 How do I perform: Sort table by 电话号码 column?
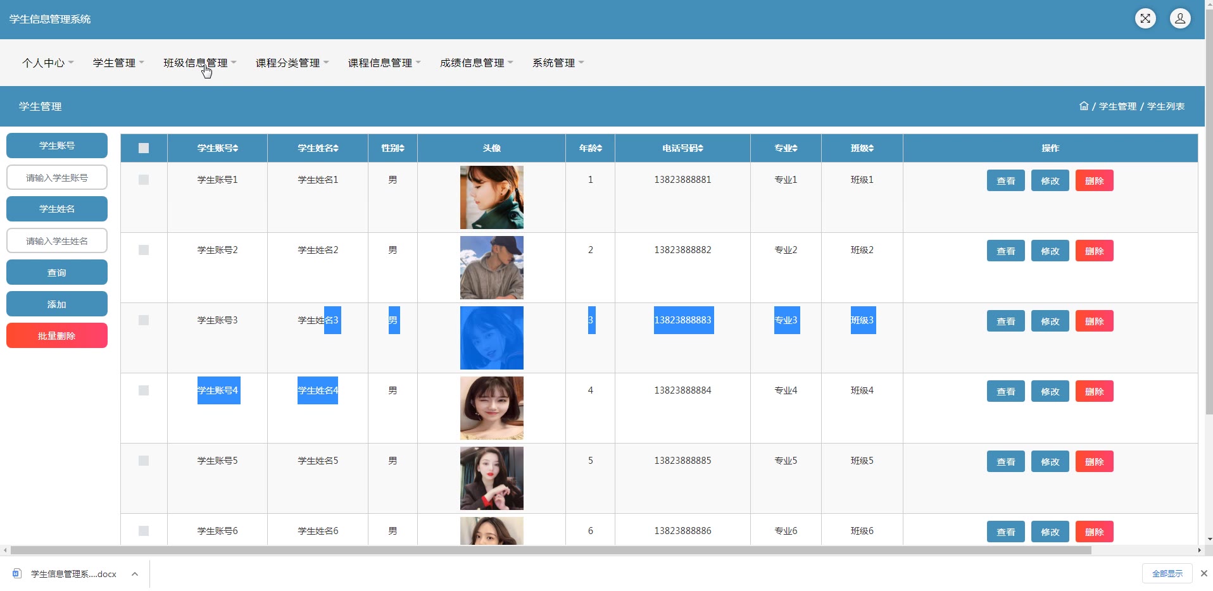(x=682, y=148)
